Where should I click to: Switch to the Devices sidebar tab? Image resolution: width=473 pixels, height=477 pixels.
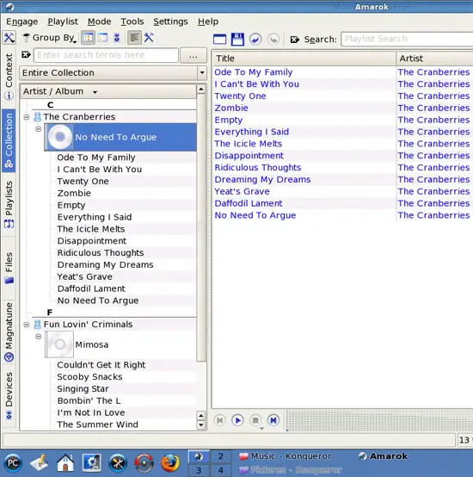[9, 395]
